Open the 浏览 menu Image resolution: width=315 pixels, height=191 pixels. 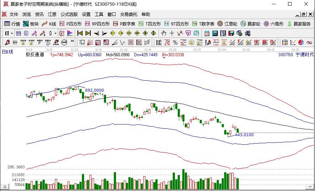pos(27,15)
